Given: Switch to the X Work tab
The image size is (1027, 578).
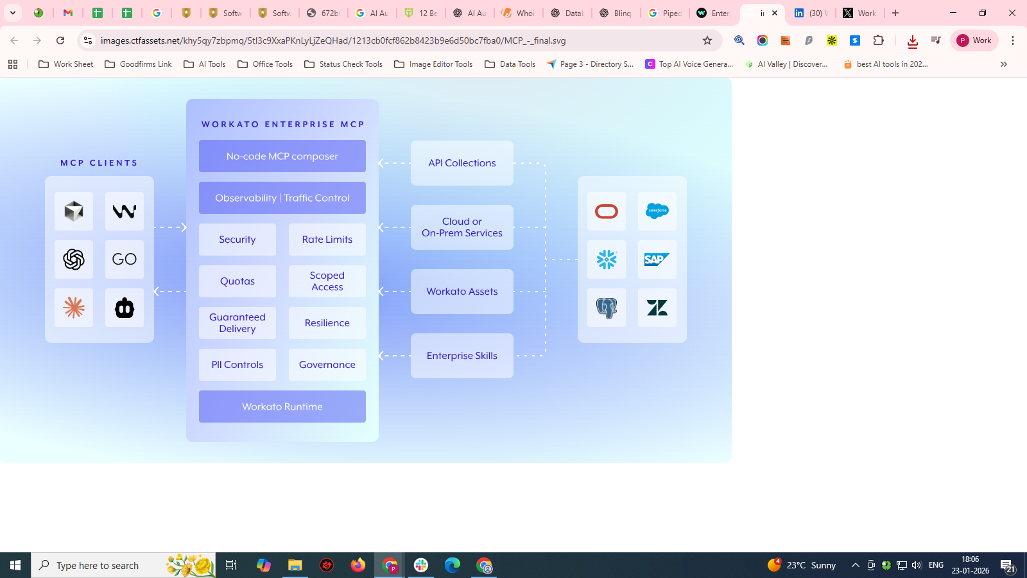Looking at the screenshot, I should pos(860,13).
